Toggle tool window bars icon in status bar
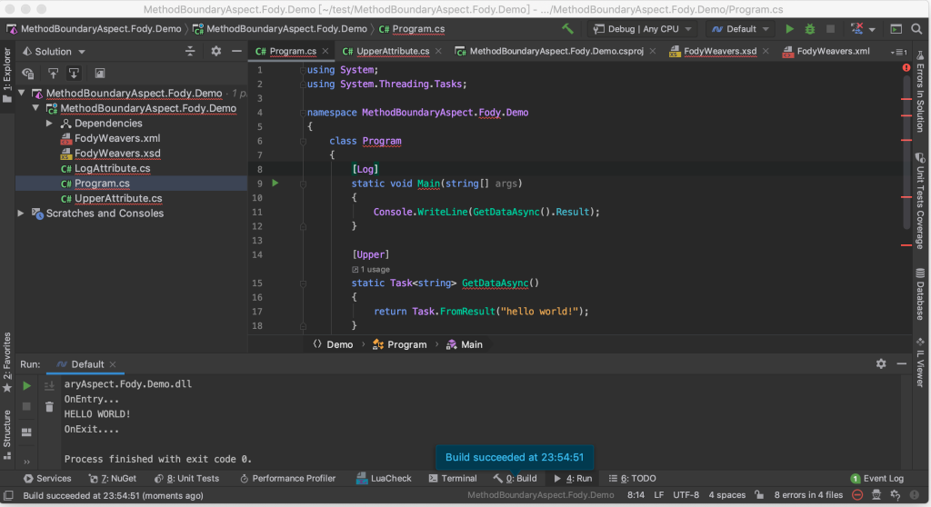Image resolution: width=931 pixels, height=507 pixels. [8, 495]
